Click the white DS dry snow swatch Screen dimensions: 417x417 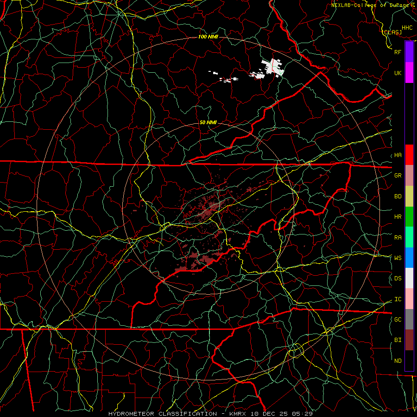coord(409,278)
